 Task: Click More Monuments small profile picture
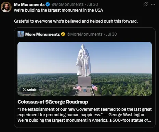tap(21, 34)
